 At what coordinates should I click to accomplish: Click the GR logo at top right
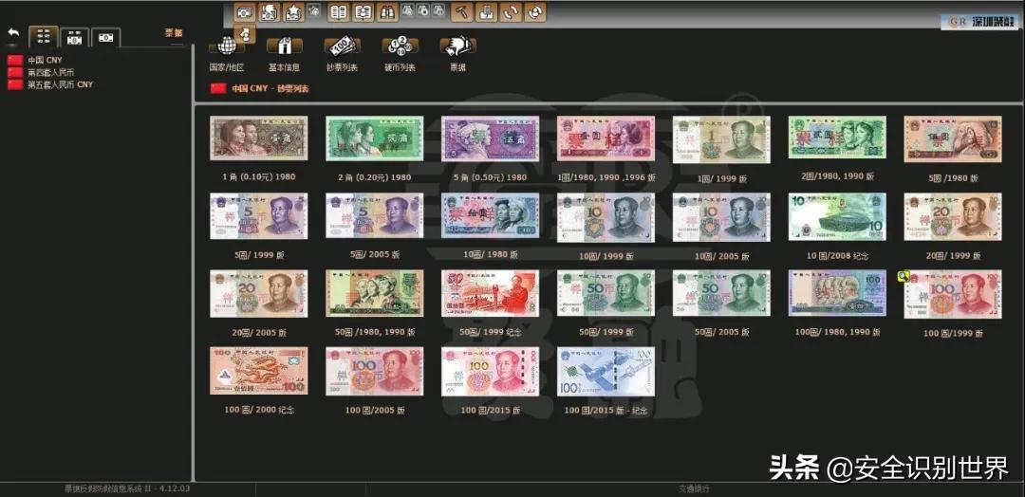[x=979, y=22]
